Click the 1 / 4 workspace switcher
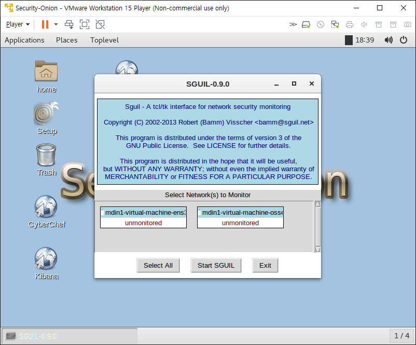416x345 pixels. (x=401, y=336)
